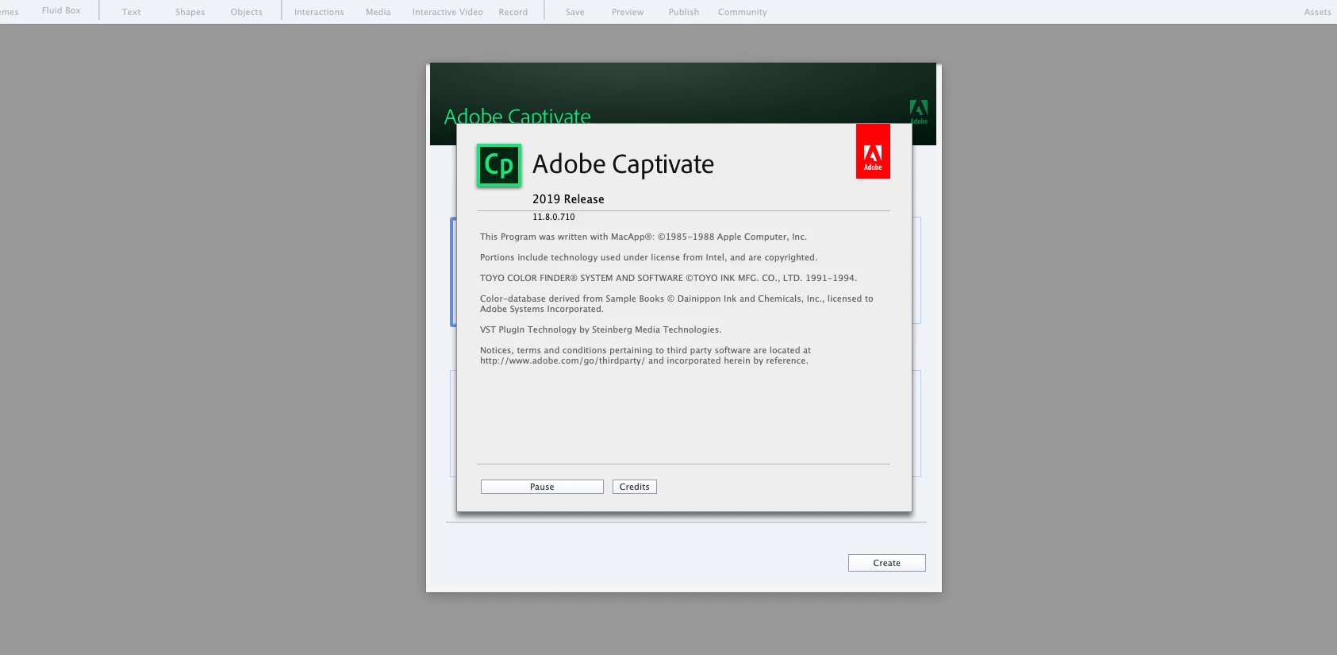Image resolution: width=1337 pixels, height=655 pixels.
Task: Open the Text toolbar item
Action: click(131, 12)
